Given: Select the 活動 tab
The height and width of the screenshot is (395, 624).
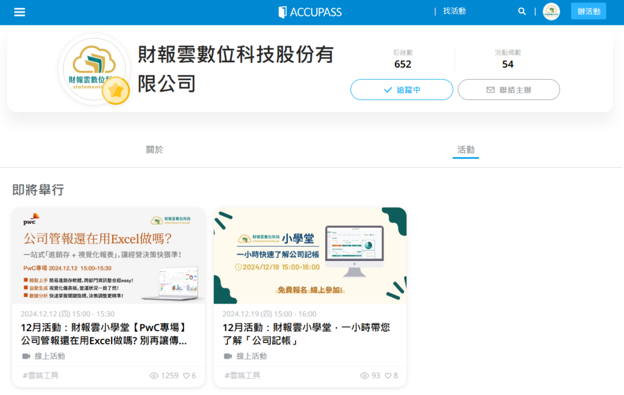Looking at the screenshot, I should coord(466,150).
